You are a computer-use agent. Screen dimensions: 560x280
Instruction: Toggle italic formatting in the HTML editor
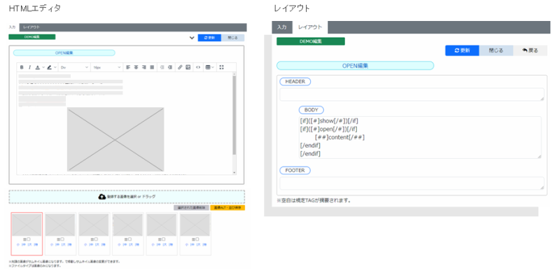(x=29, y=67)
